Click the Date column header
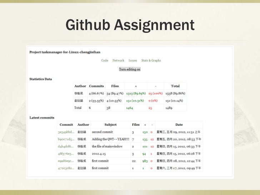Image resolution: width=260 pixels, height=195 pixels. coord(179,125)
